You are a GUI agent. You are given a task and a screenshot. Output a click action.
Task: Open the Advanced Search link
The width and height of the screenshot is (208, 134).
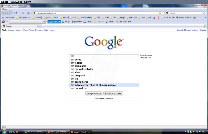point(146,56)
